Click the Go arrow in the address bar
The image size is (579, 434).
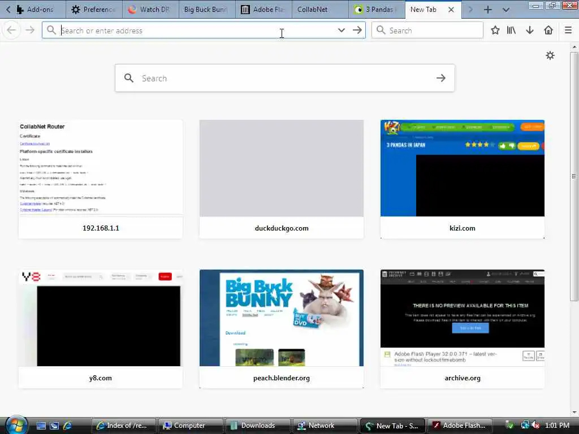point(357,31)
